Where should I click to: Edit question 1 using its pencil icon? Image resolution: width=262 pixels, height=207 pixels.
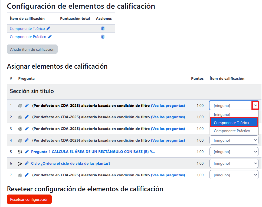27,106
